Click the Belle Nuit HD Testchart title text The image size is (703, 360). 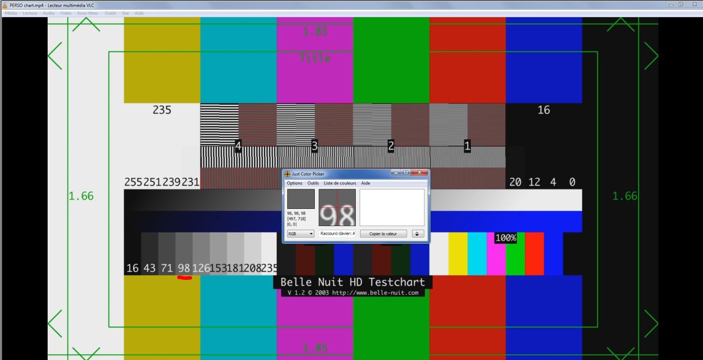(352, 282)
